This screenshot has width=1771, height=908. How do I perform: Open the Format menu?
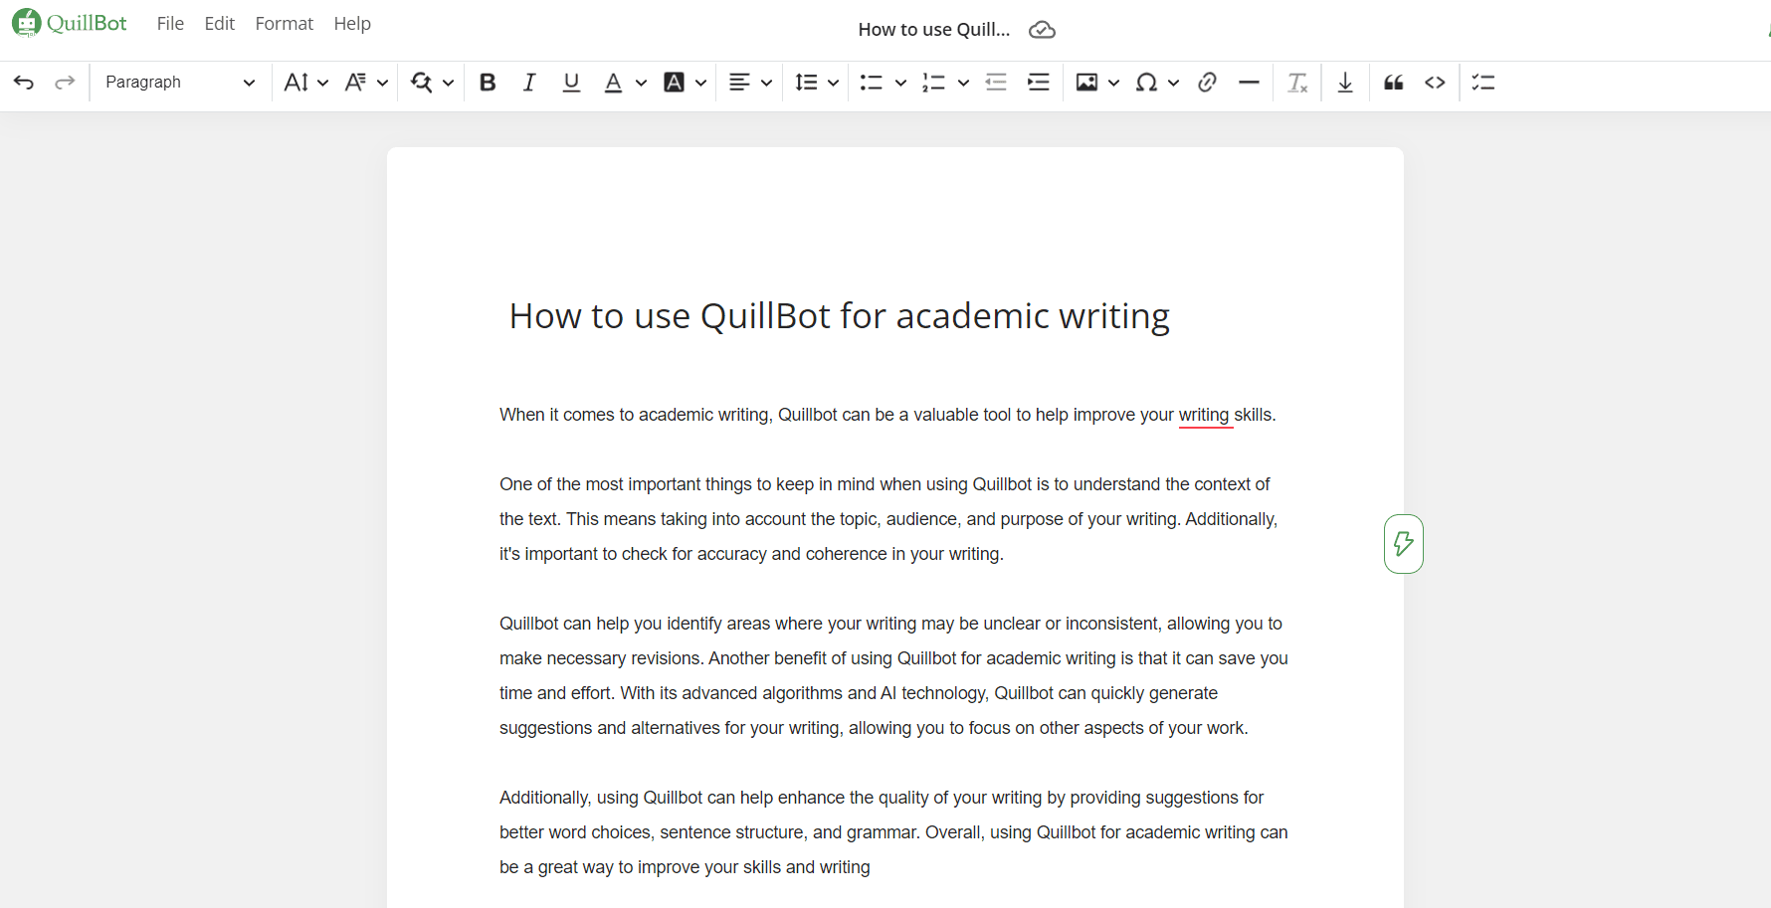284,23
